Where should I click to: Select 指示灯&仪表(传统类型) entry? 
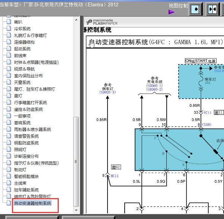(36, 163)
